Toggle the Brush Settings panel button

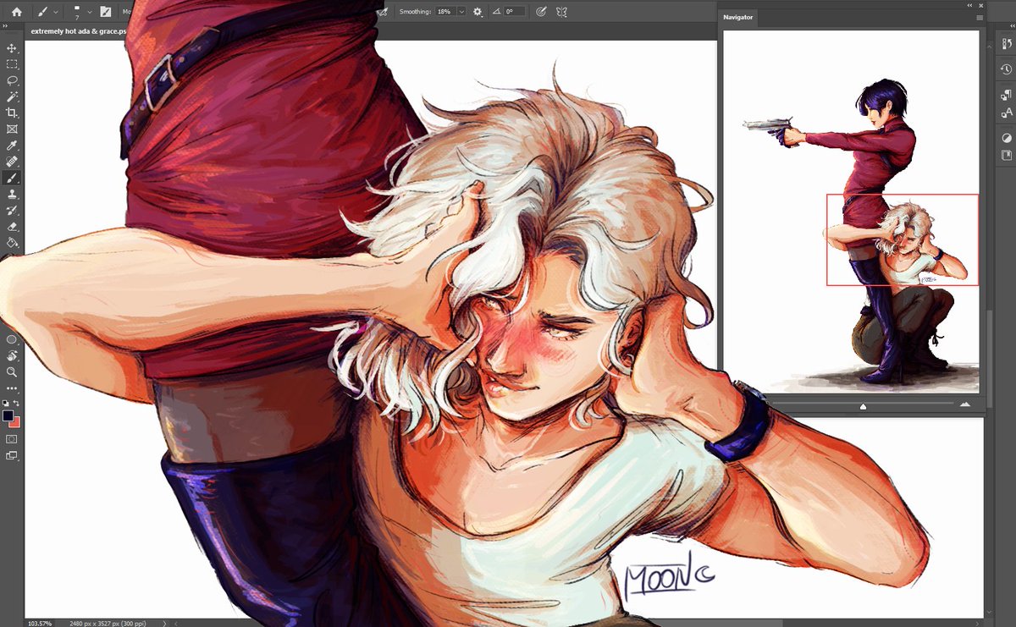[105, 12]
